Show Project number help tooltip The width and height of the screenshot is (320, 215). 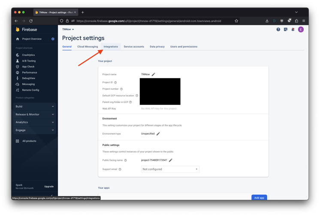click(121, 89)
